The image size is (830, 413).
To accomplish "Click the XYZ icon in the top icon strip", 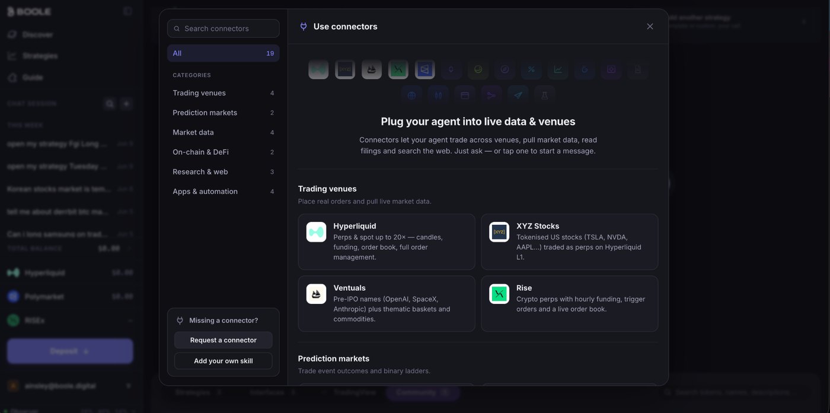I will (345, 69).
